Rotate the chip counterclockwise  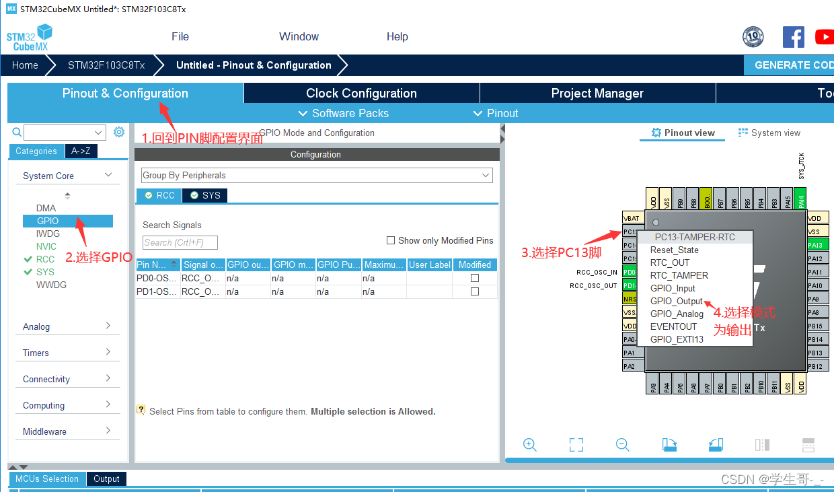(716, 444)
